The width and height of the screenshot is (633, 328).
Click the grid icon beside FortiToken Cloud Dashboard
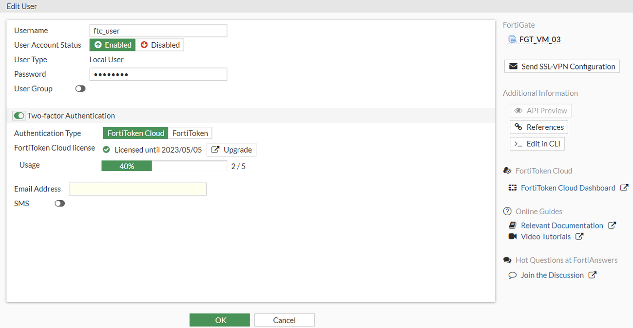[512, 188]
